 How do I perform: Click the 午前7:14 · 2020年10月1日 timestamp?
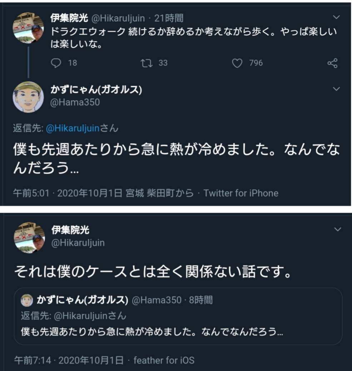69,360
